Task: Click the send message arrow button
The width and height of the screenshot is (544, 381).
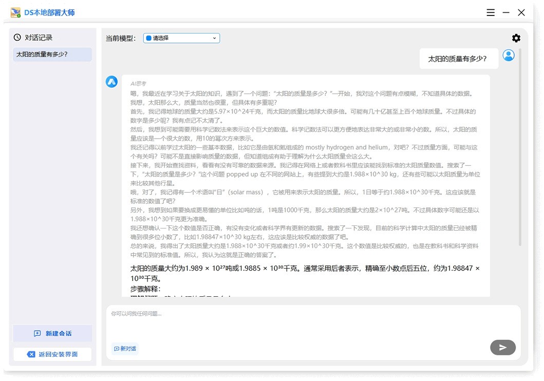Action: (502, 348)
